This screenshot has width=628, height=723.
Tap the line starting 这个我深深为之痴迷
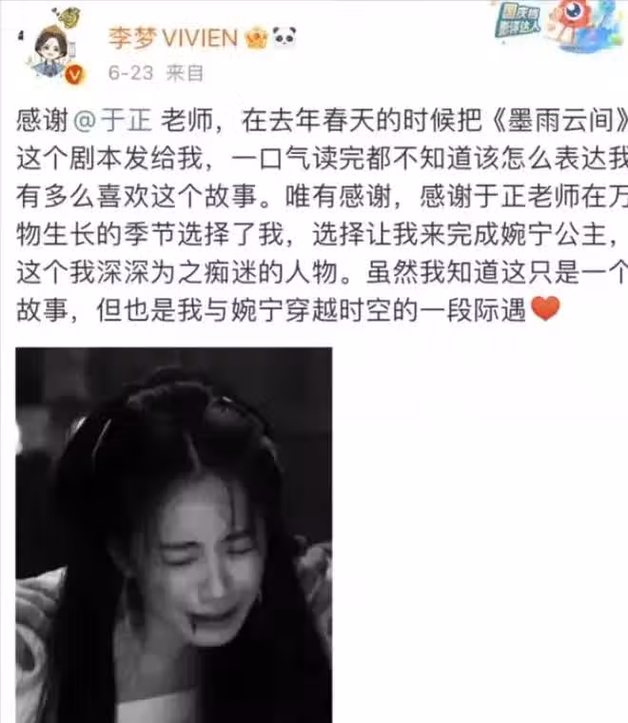[322, 272]
